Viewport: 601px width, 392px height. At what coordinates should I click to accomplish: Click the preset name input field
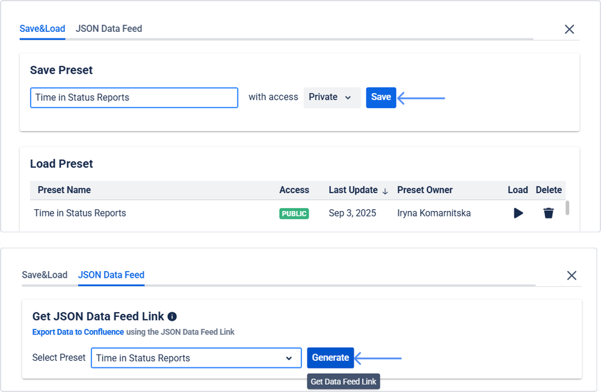pos(134,97)
